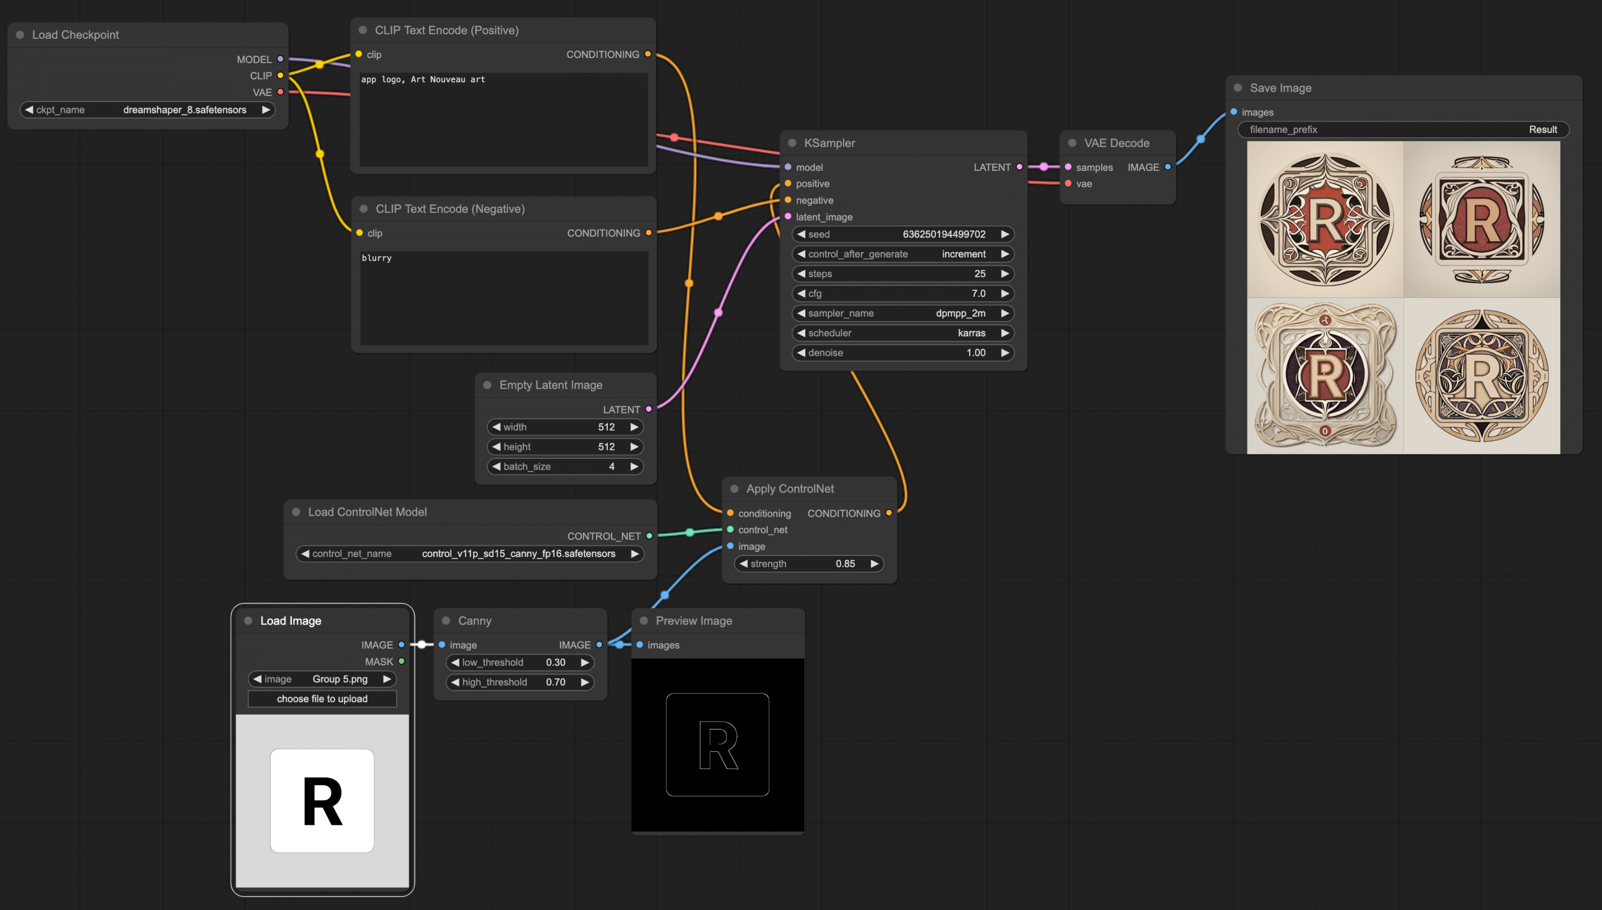The width and height of the screenshot is (1602, 910).
Task: Click the KSampler LATENT output socket
Action: tap(1019, 167)
